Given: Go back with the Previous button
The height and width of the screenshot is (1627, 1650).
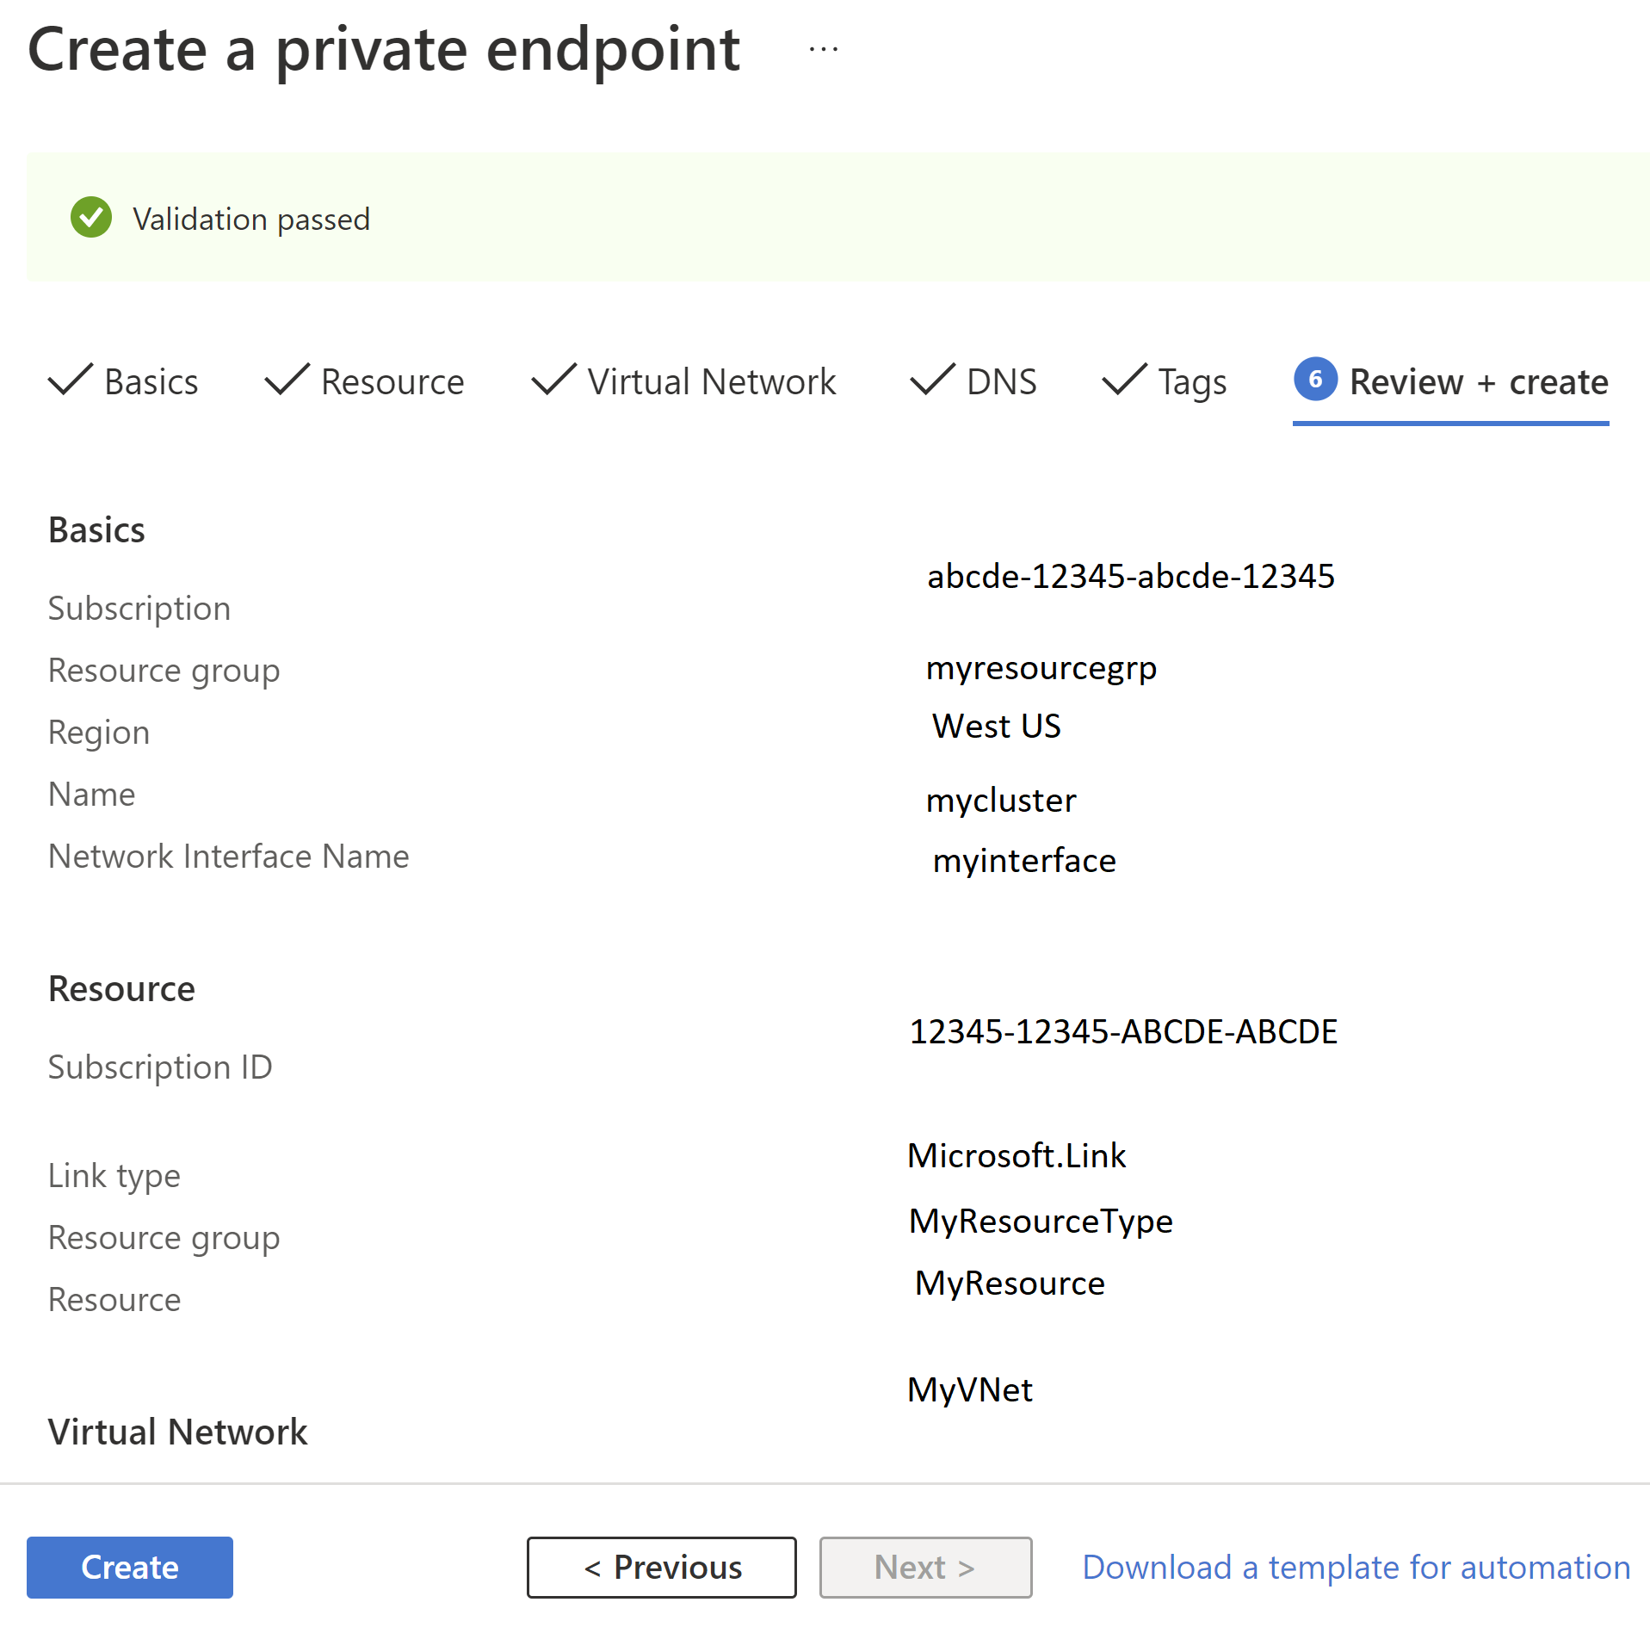Looking at the screenshot, I should click(661, 1567).
